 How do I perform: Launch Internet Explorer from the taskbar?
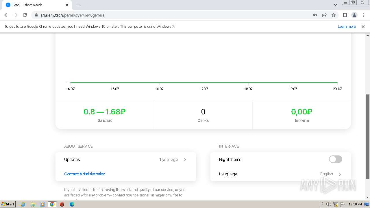coord(23,204)
